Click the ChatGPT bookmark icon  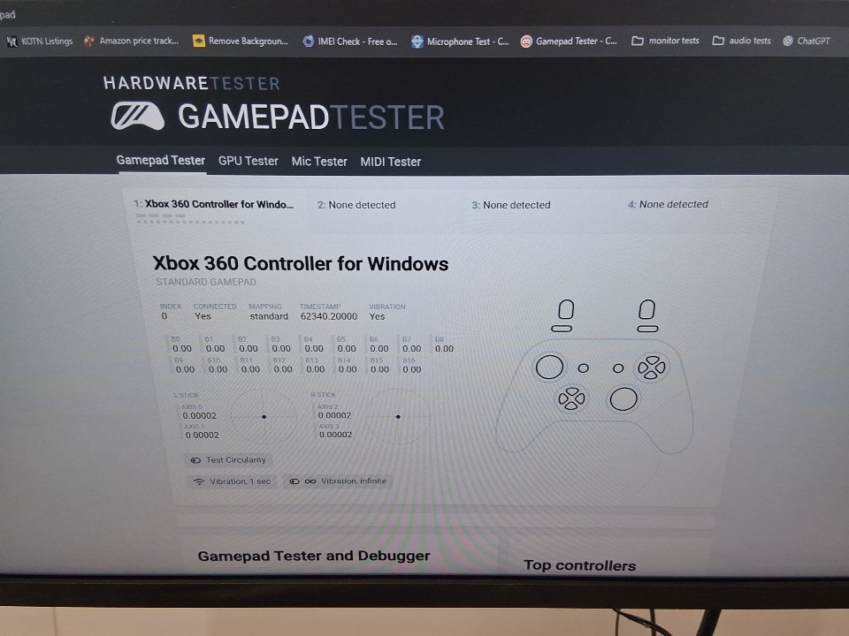coord(788,41)
